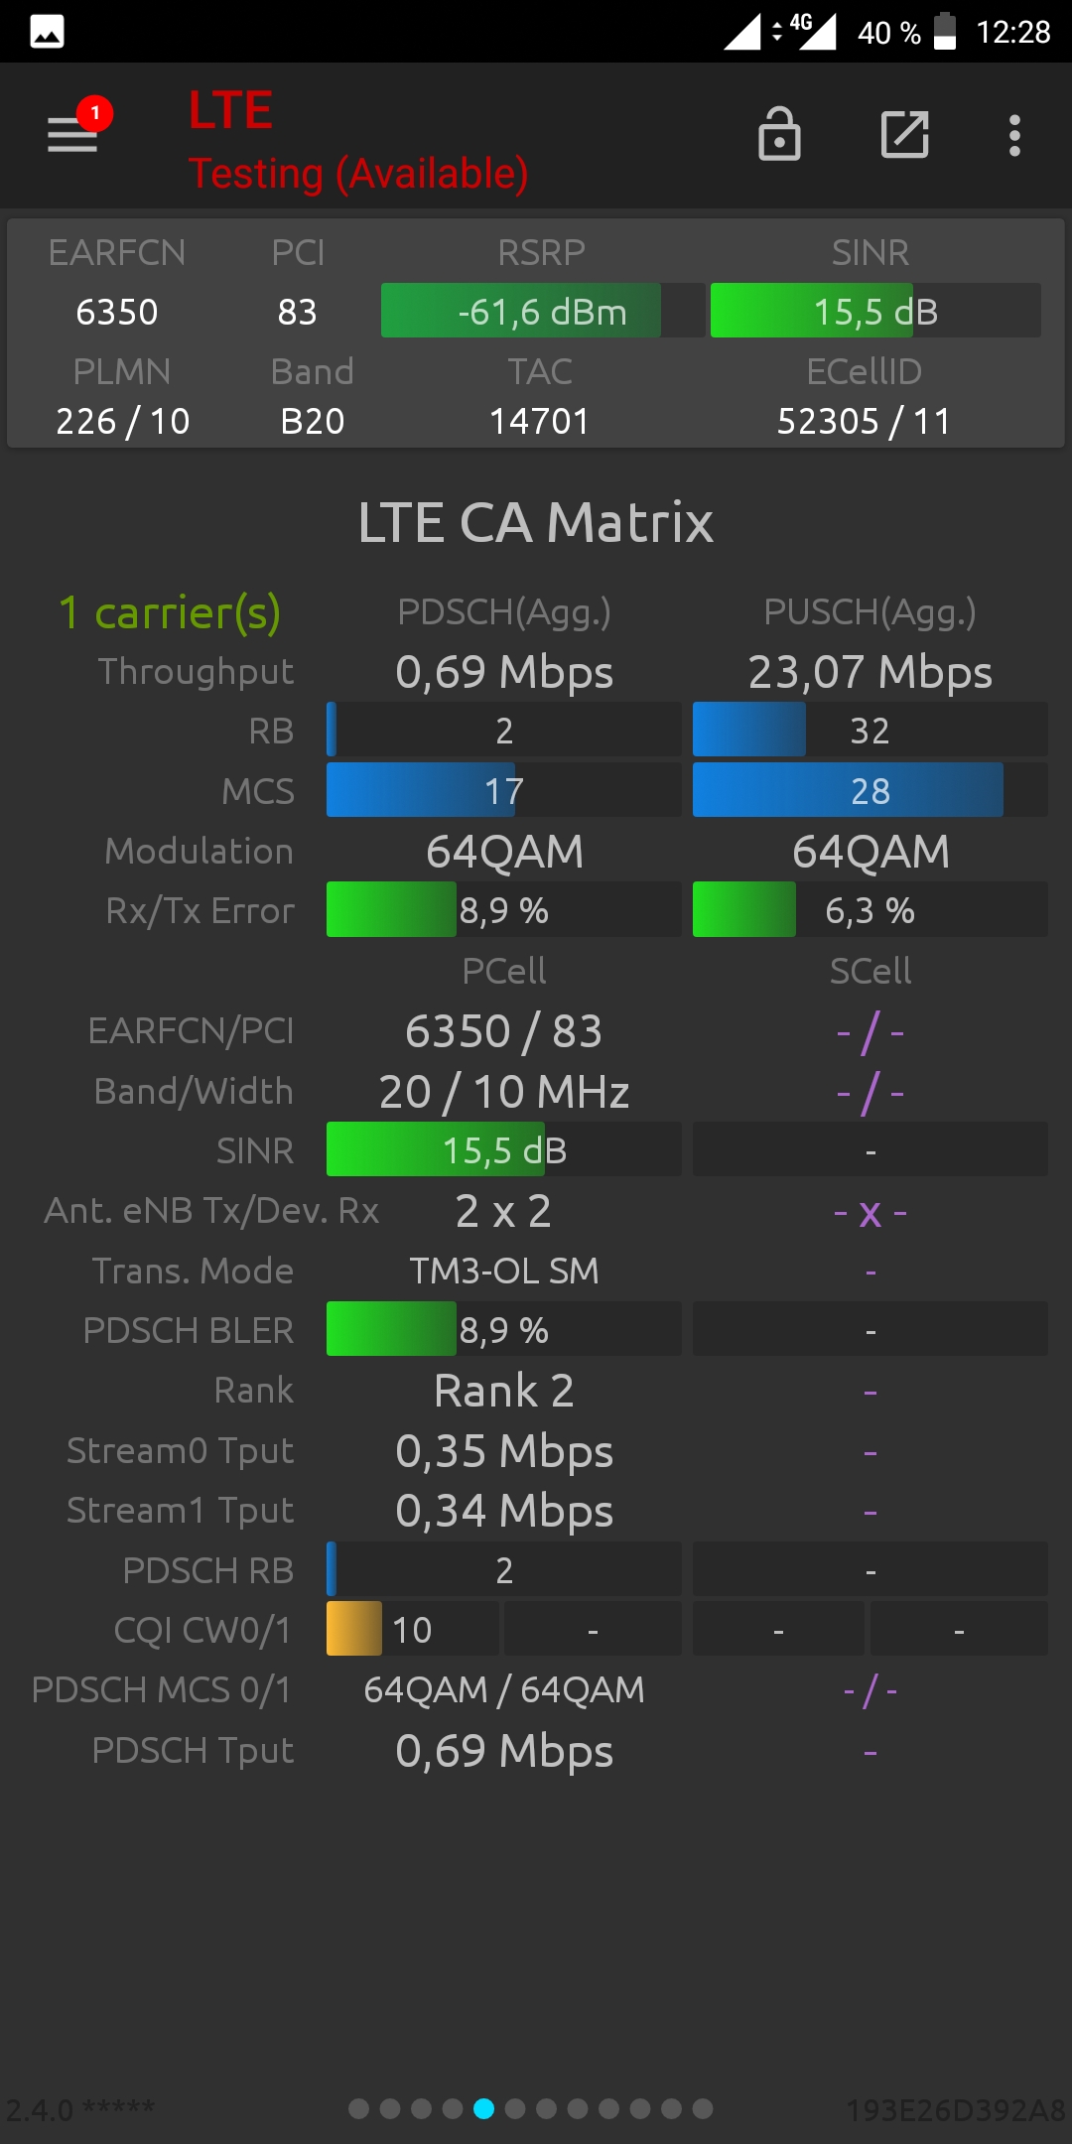1072x2144 pixels.
Task: Tap the export/share screenshot icon
Action: pos(905,135)
